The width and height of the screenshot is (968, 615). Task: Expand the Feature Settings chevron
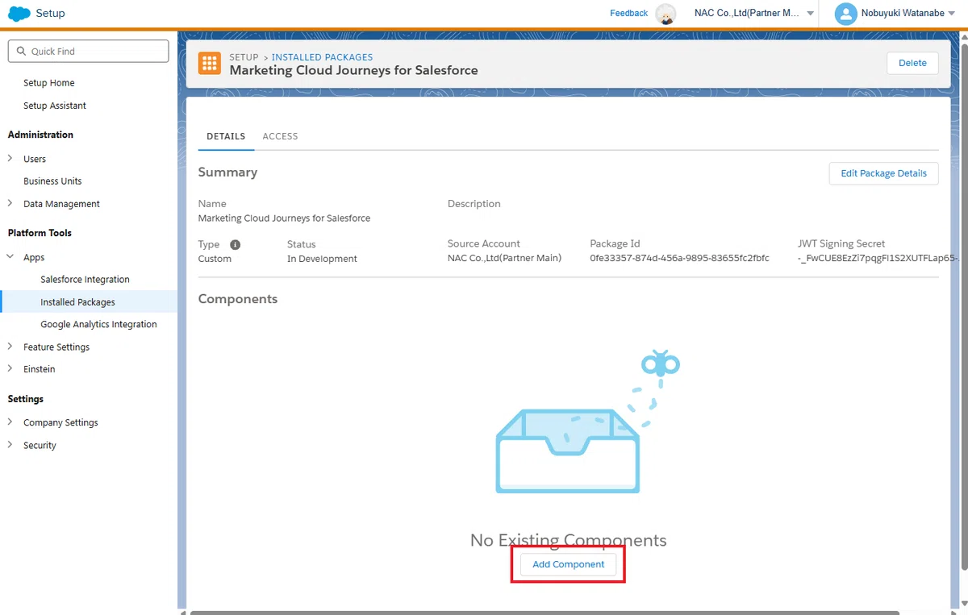click(10, 347)
